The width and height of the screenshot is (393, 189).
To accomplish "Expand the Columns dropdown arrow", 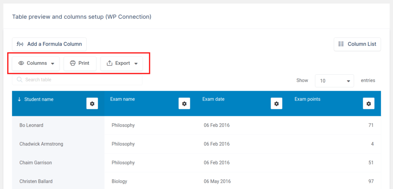I will 53,64.
